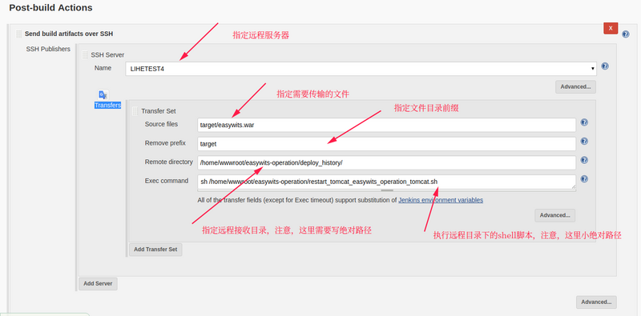Focus the Exec command text area
The width and height of the screenshot is (641, 316).
(x=387, y=182)
